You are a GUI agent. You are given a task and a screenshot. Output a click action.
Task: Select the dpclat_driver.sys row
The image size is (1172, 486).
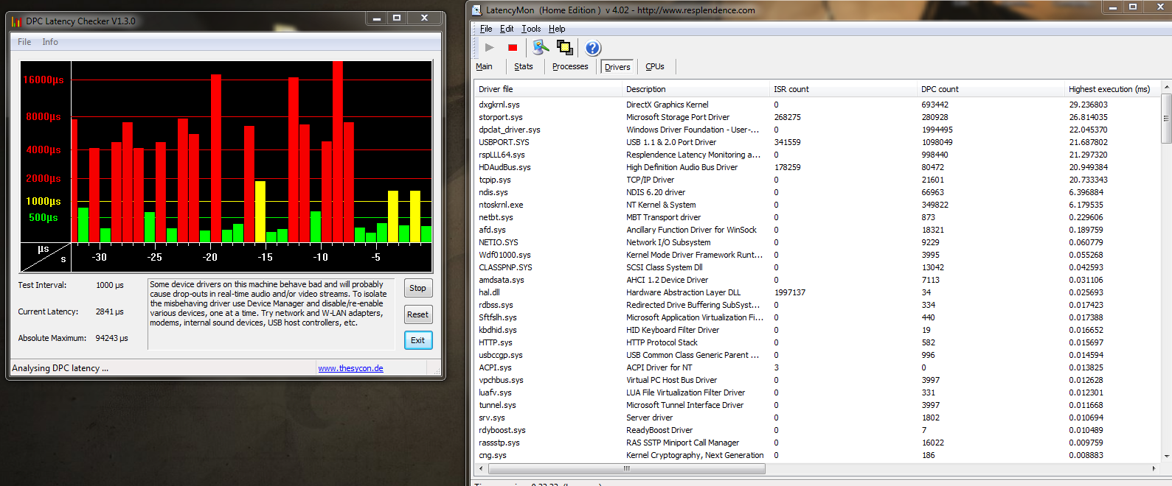point(818,130)
